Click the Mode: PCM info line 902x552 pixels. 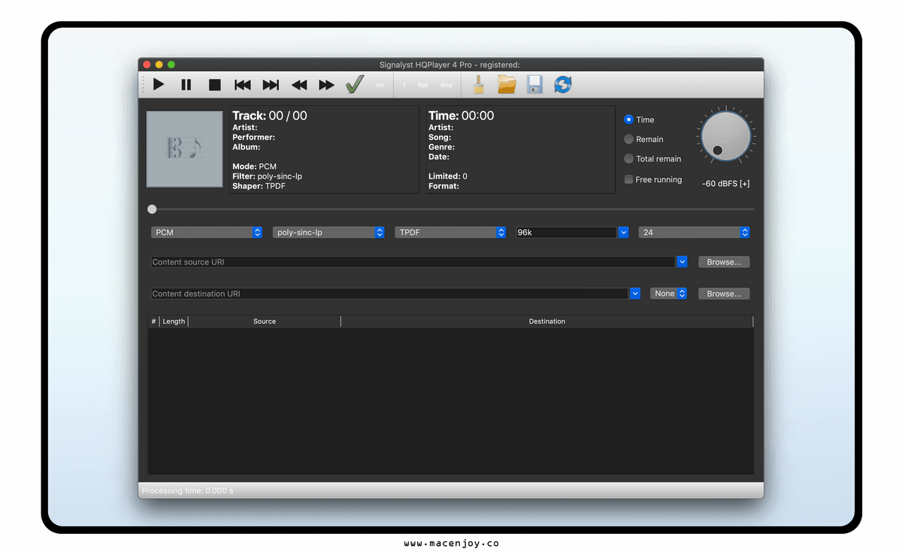tap(254, 167)
